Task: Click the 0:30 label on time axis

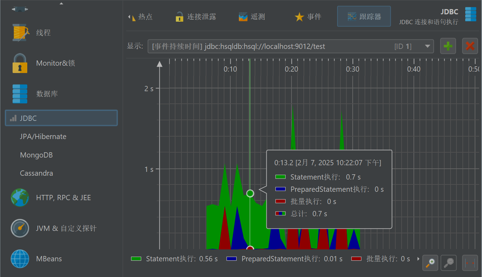Action: pos(353,69)
